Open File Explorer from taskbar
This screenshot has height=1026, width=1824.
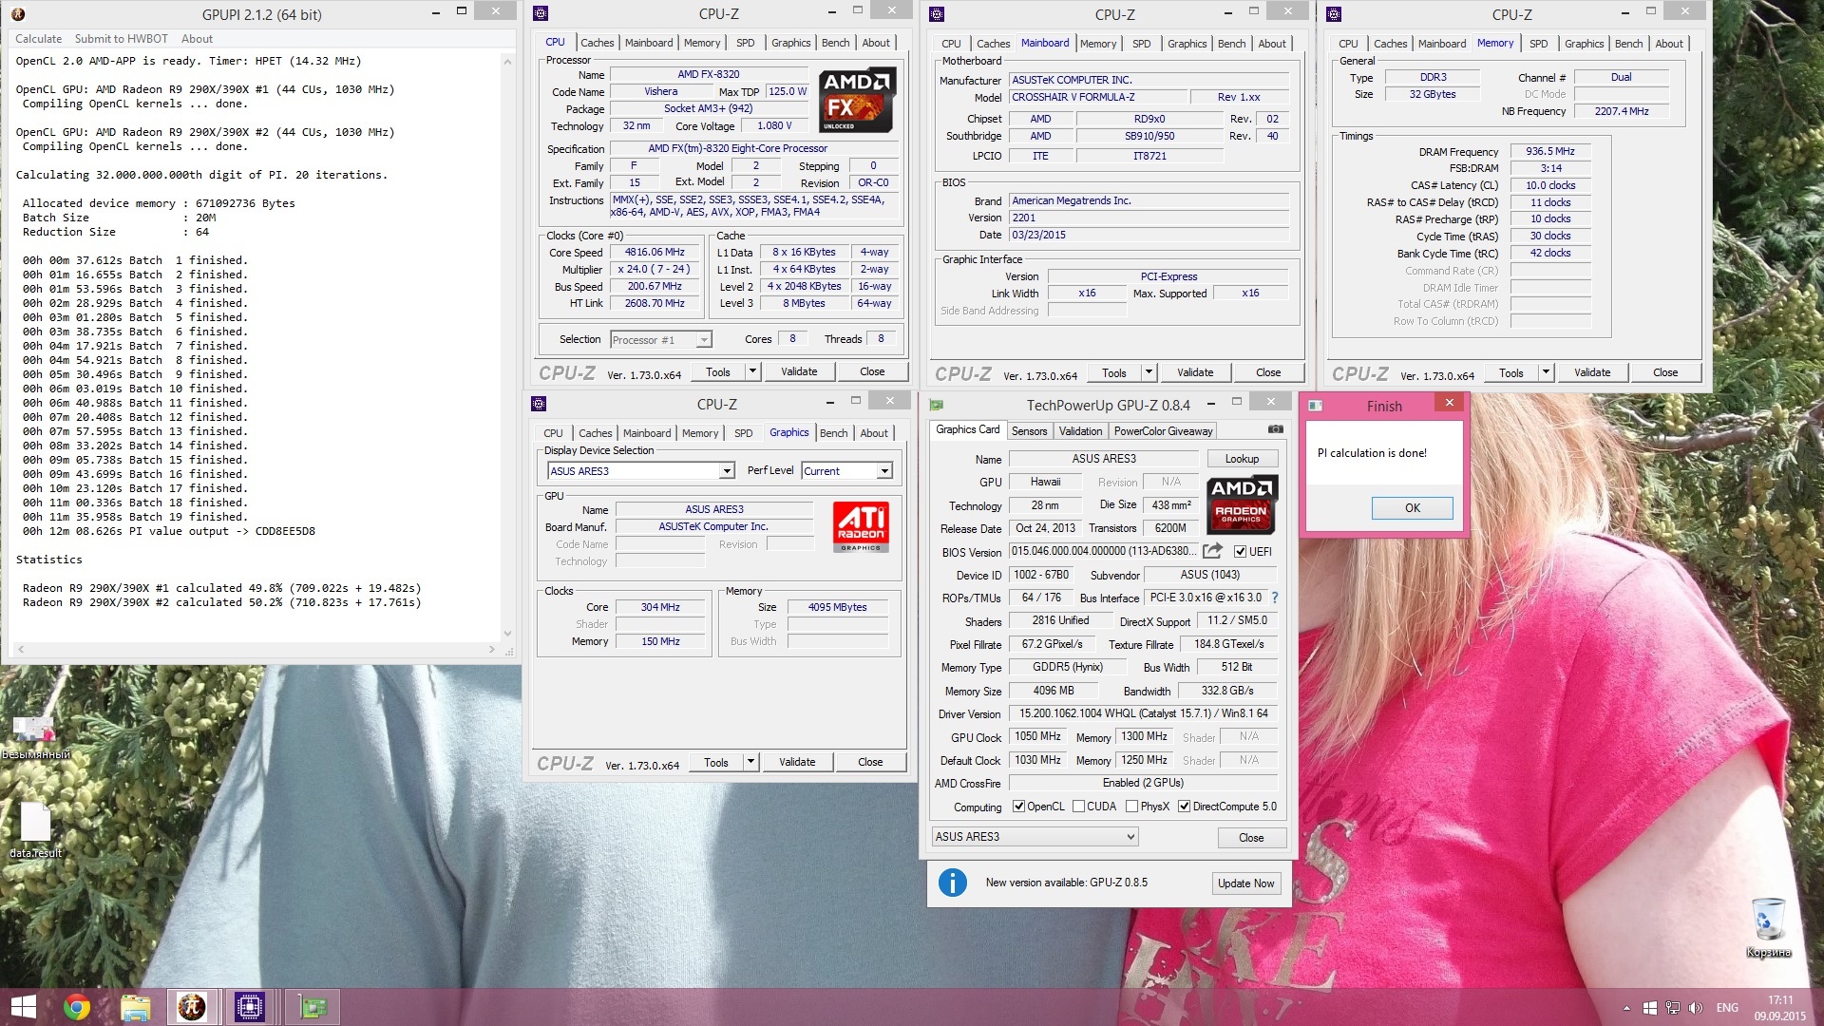(x=135, y=1007)
